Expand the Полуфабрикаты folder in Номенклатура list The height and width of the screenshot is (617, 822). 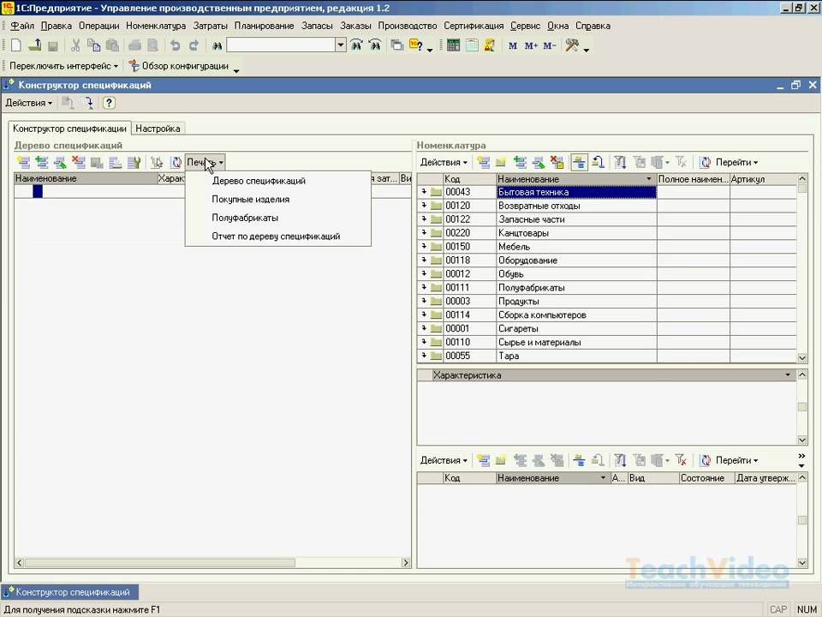click(x=424, y=288)
